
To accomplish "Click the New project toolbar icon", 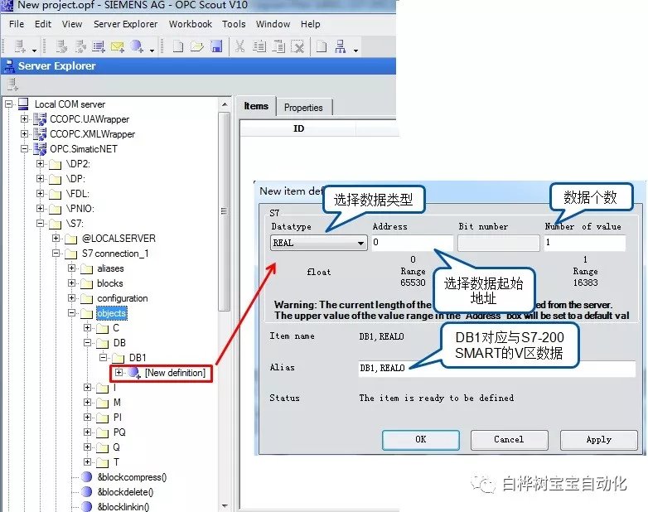I will click(177, 46).
